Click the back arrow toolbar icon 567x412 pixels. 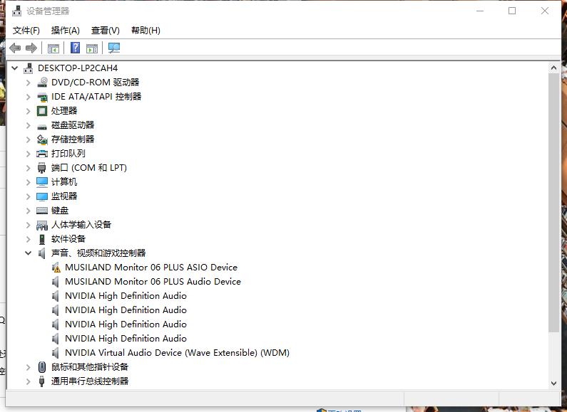pyautogui.click(x=15, y=48)
